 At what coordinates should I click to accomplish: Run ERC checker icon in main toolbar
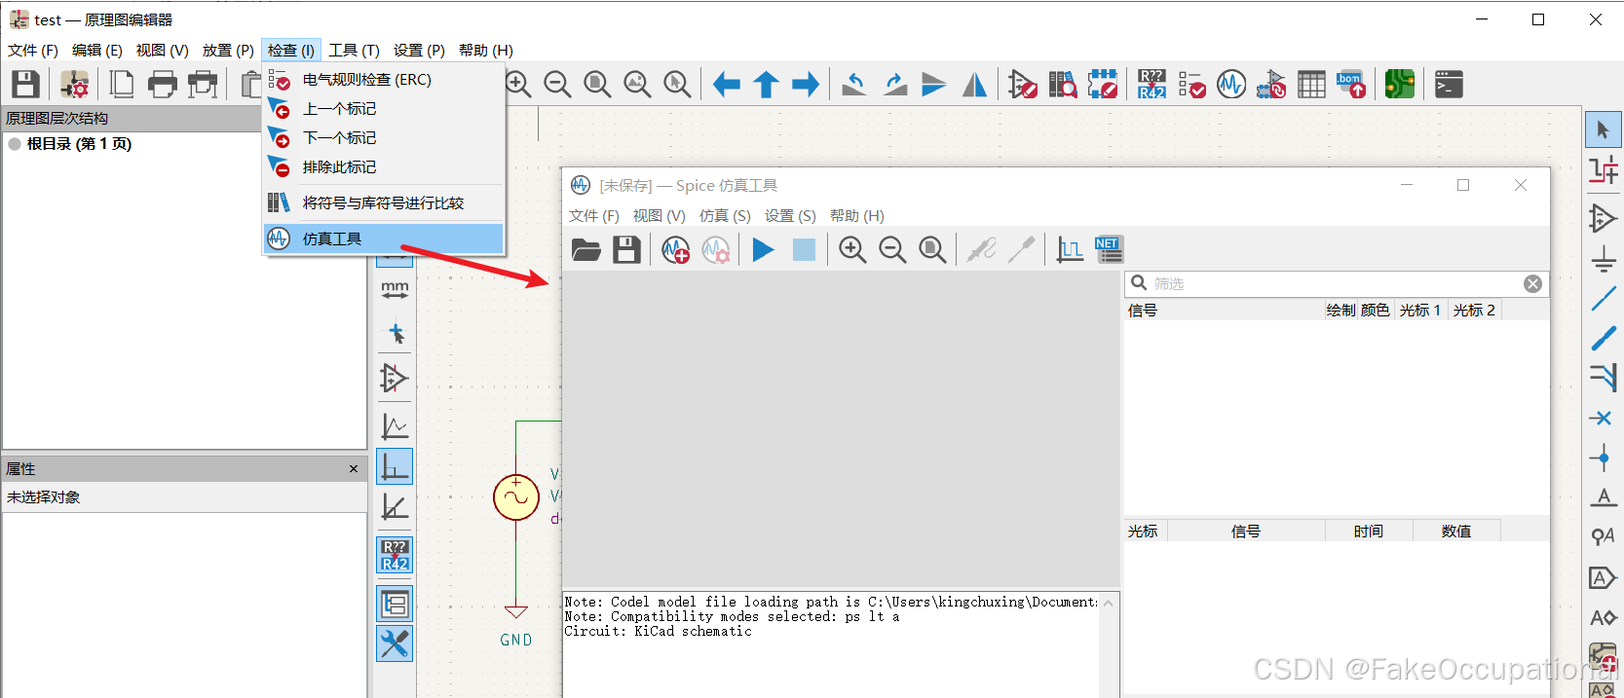[1191, 85]
